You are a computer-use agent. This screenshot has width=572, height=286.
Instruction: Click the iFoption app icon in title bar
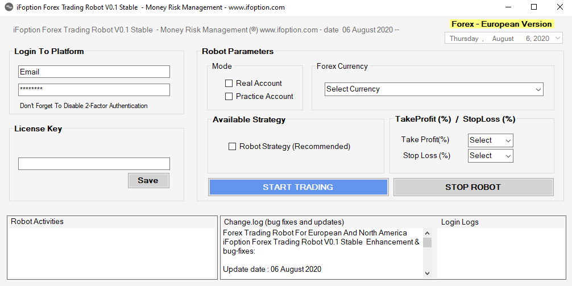coord(9,7)
